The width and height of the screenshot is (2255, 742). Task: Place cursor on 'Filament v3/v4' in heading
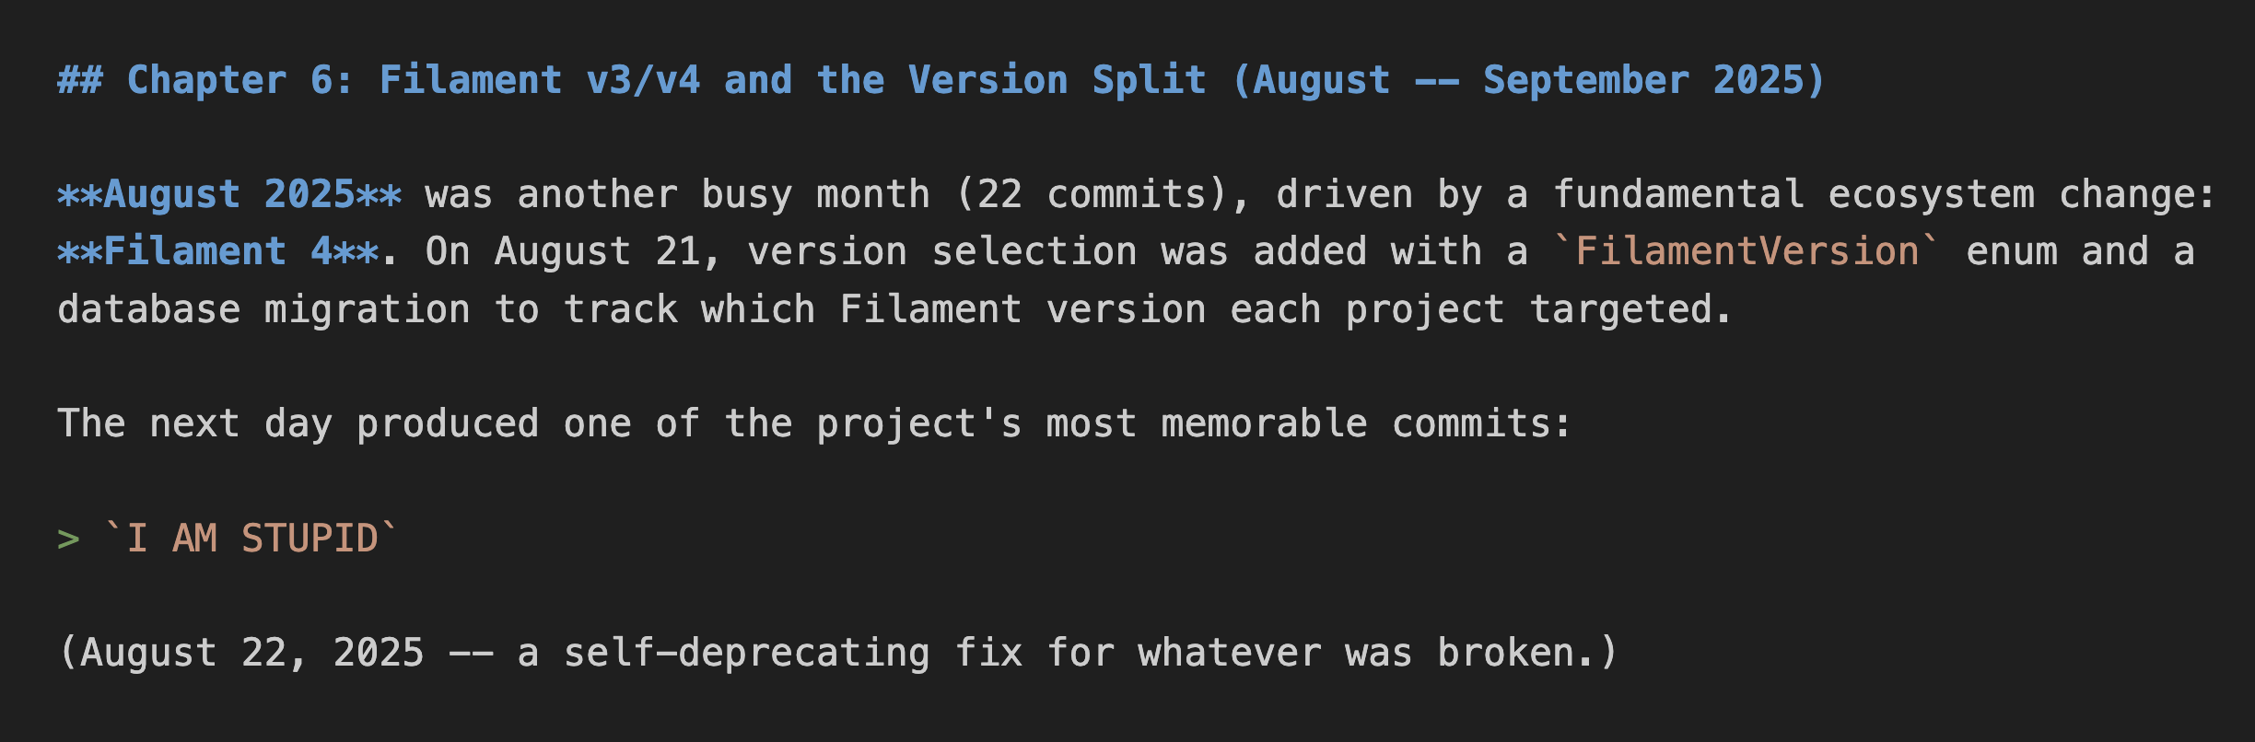point(539,81)
